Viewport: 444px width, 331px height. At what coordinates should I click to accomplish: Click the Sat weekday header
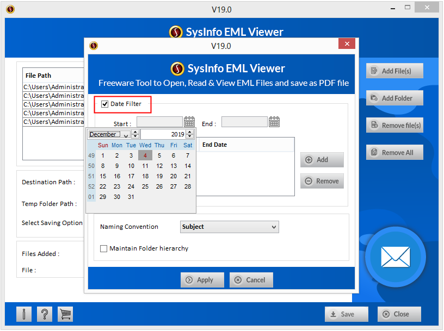point(188,145)
